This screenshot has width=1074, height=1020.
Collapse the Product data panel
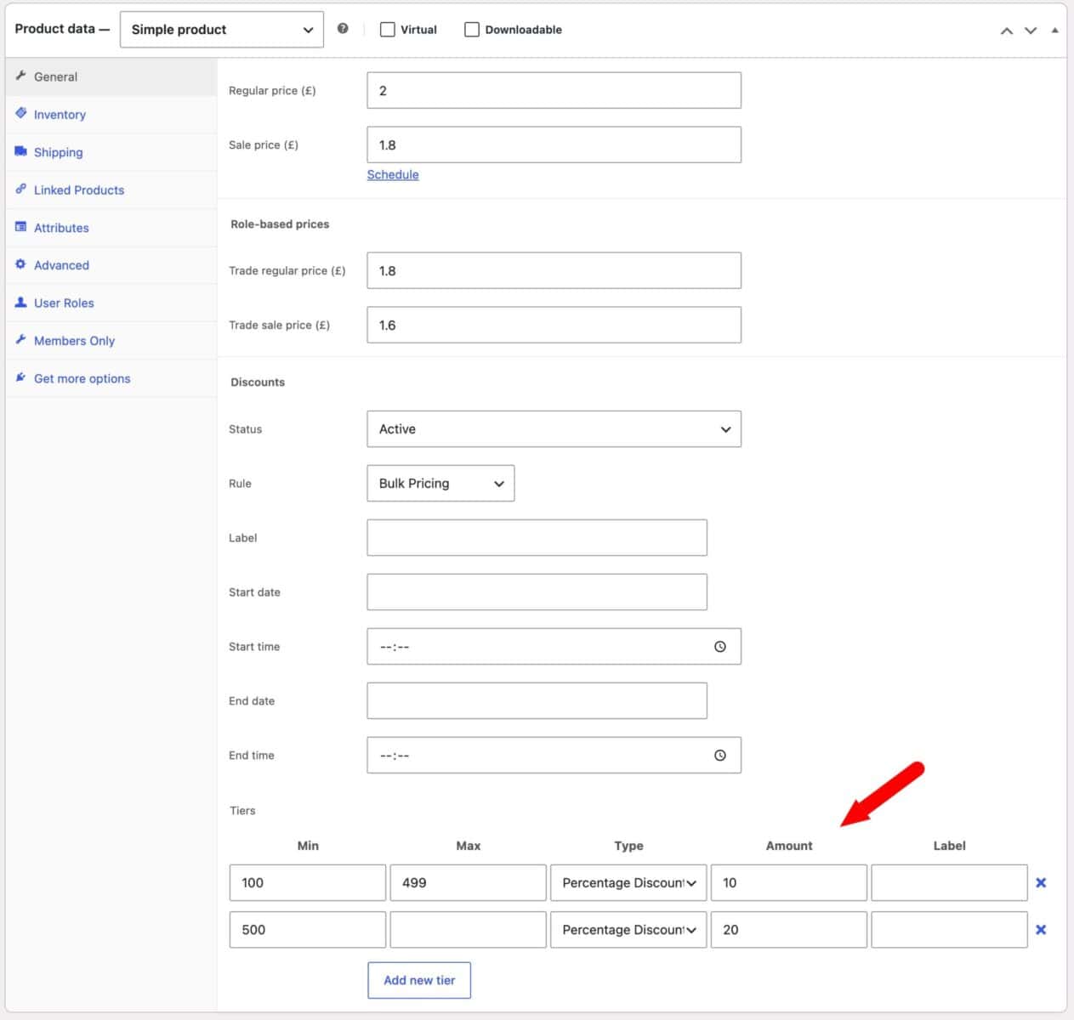tap(1054, 31)
